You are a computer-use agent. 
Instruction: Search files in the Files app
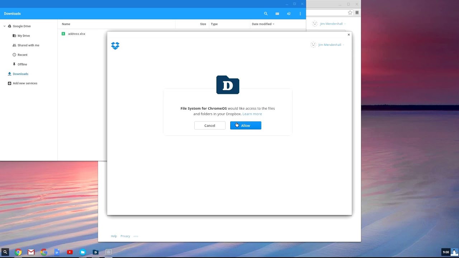[x=266, y=14]
